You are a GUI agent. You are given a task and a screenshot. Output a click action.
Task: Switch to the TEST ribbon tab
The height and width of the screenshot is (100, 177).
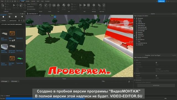pyautogui.click(x=38, y=1)
